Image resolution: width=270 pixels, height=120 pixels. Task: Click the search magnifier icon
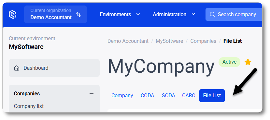tap(212, 14)
